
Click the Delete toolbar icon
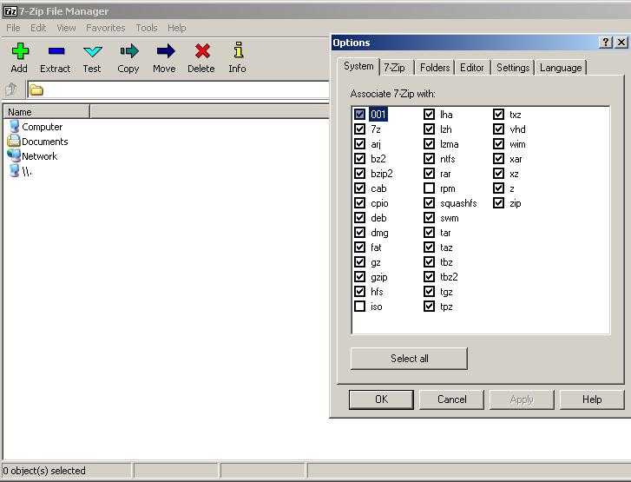[x=202, y=51]
